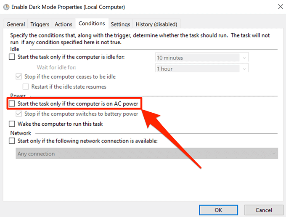The width and height of the screenshot is (286, 217).
Task: Switch to the General tab
Action: 16,24
